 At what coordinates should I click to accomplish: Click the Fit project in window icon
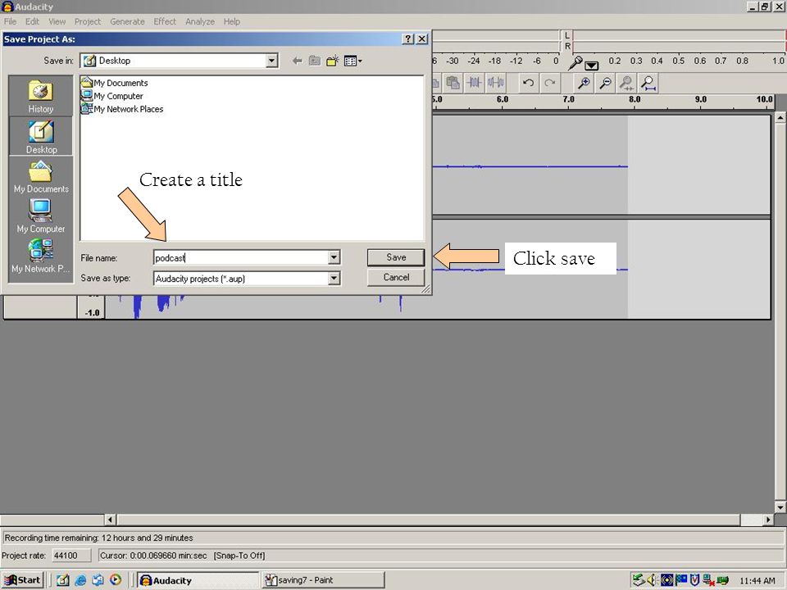click(648, 83)
